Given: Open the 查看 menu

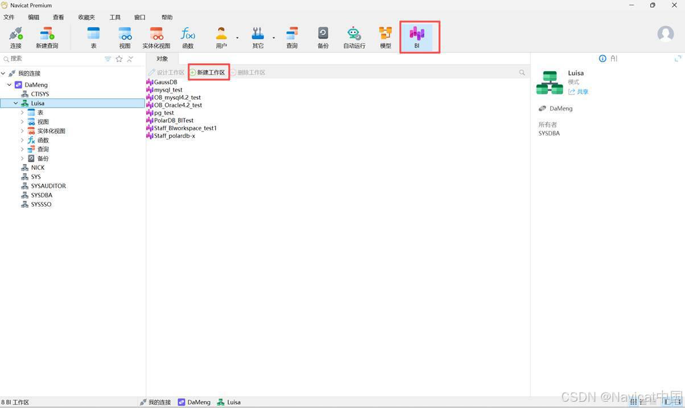Looking at the screenshot, I should (59, 17).
